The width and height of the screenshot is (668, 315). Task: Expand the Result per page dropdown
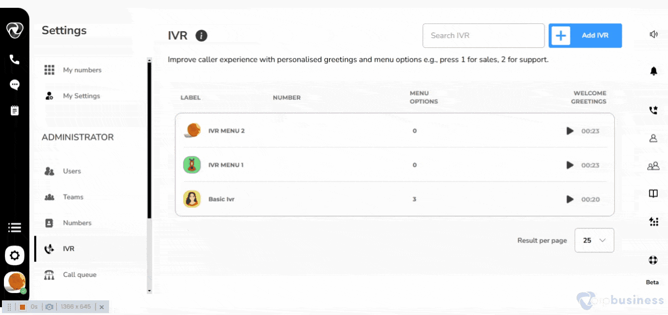tap(594, 240)
